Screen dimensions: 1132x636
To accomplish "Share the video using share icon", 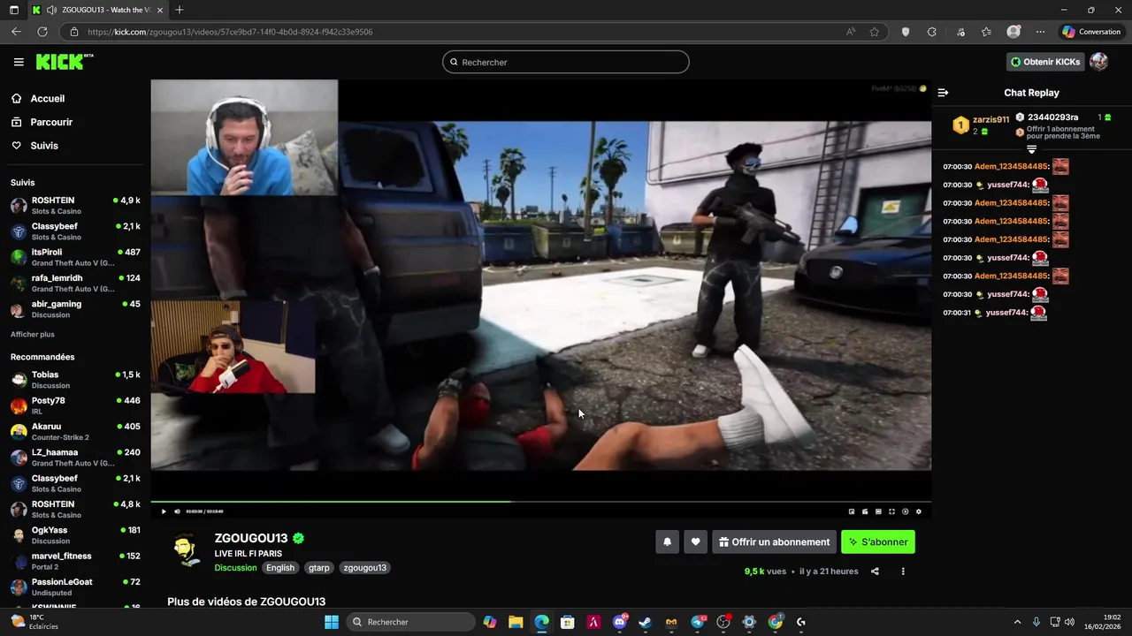I will pyautogui.click(x=875, y=572).
